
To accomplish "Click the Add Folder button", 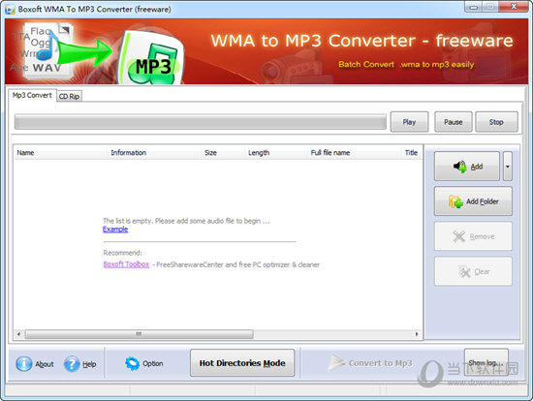I will pos(473,201).
